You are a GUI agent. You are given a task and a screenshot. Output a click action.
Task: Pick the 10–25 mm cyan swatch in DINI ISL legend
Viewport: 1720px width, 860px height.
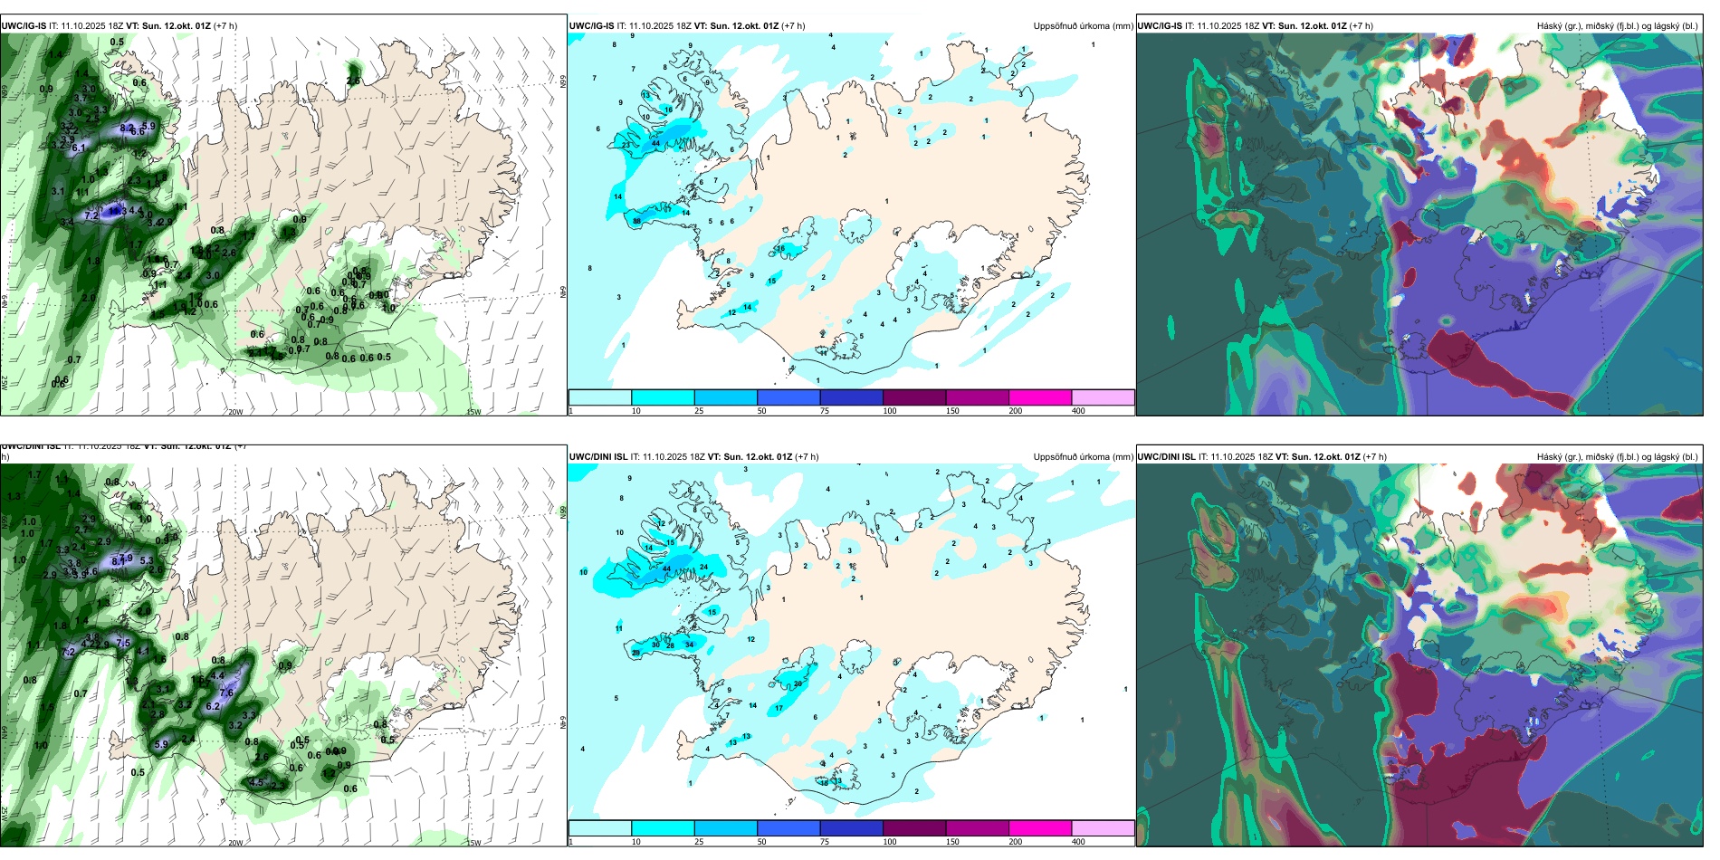663,828
